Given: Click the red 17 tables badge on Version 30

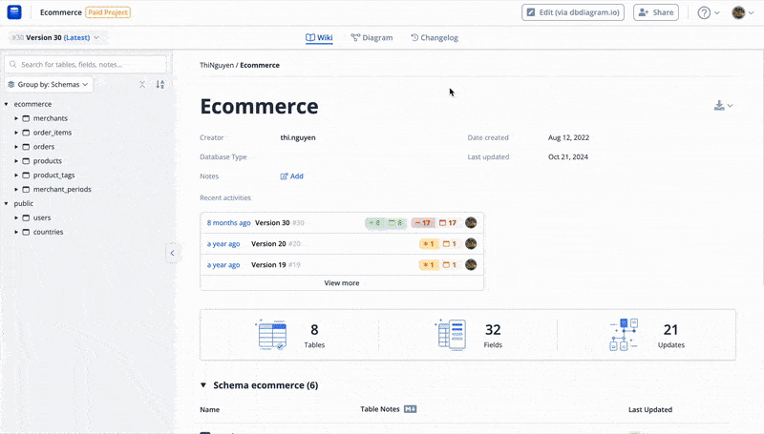Looking at the screenshot, I should tap(448, 223).
